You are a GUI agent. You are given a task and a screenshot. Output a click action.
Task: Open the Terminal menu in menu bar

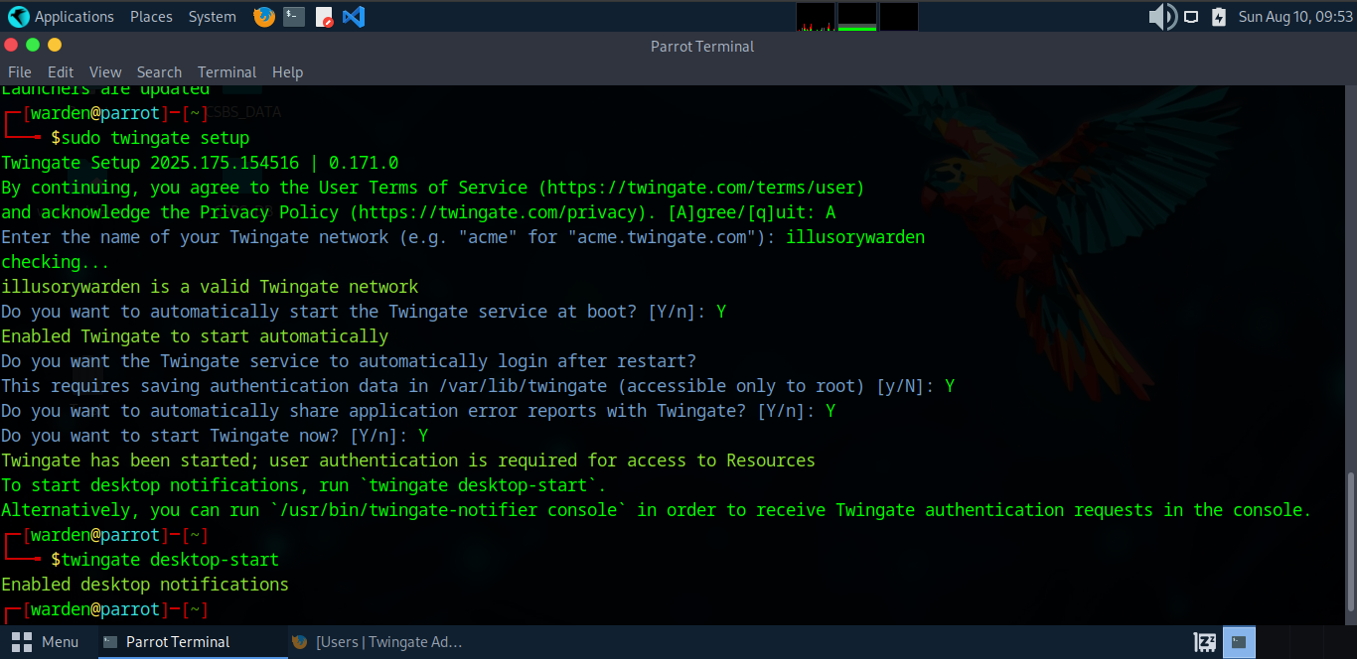tap(226, 72)
